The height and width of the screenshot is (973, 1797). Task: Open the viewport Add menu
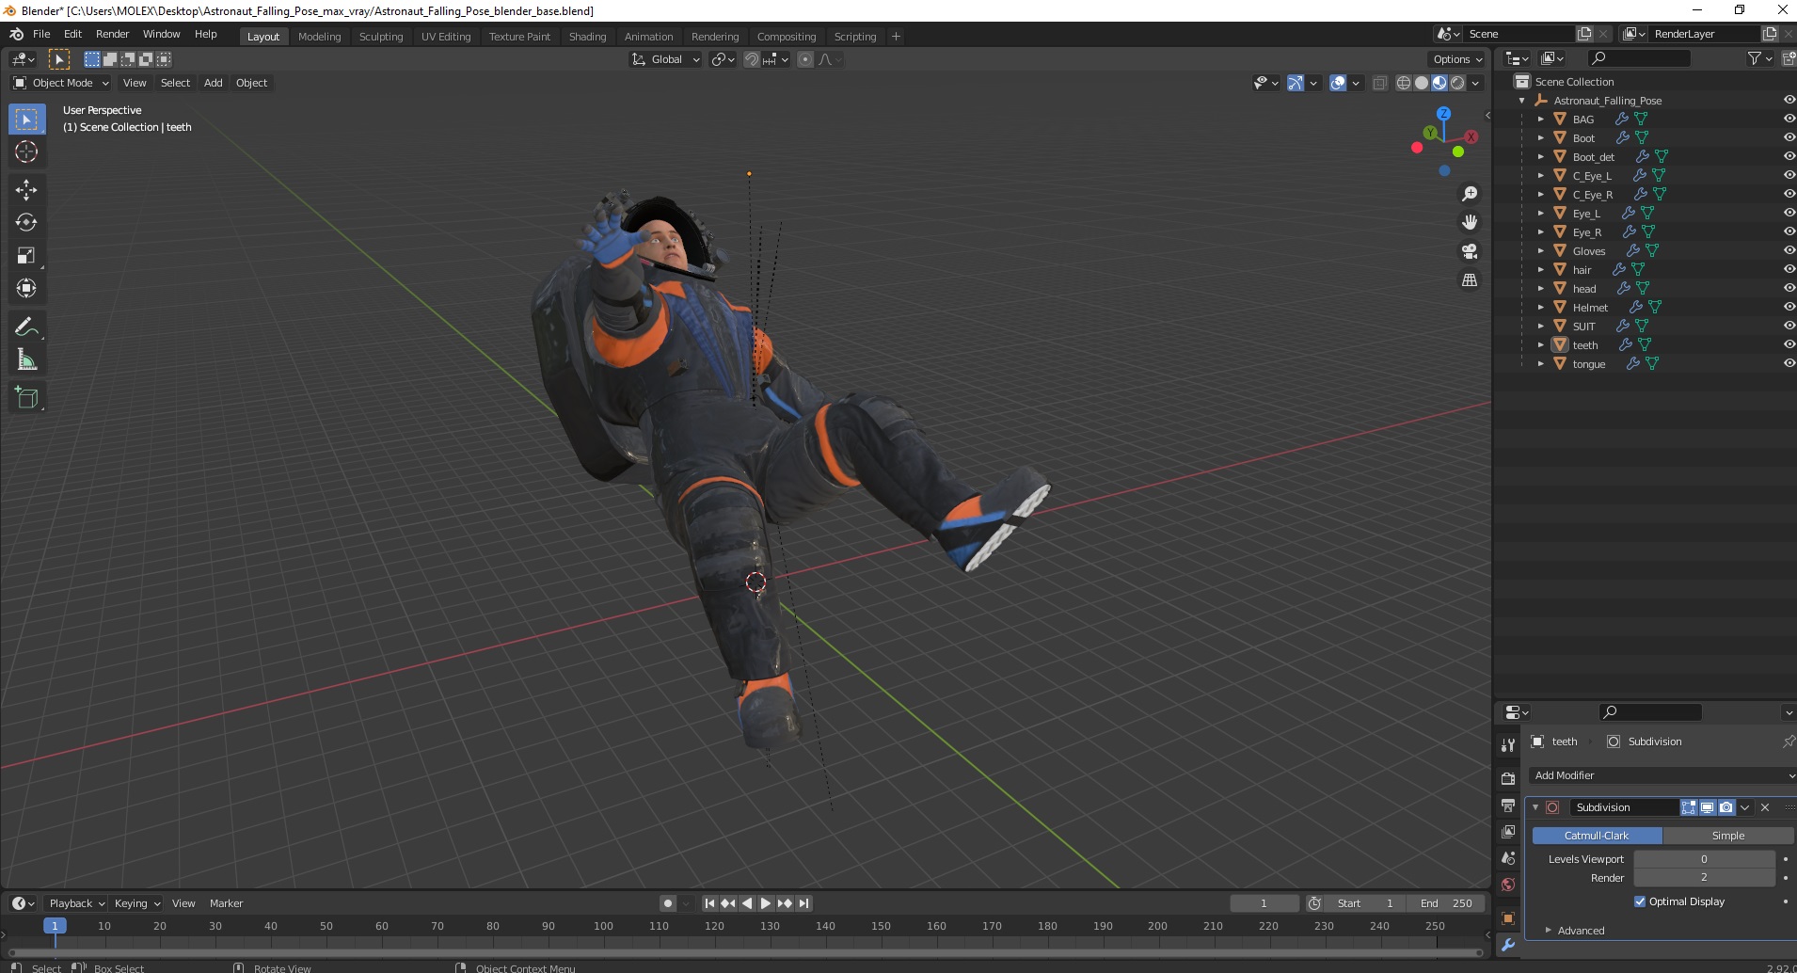(x=214, y=83)
